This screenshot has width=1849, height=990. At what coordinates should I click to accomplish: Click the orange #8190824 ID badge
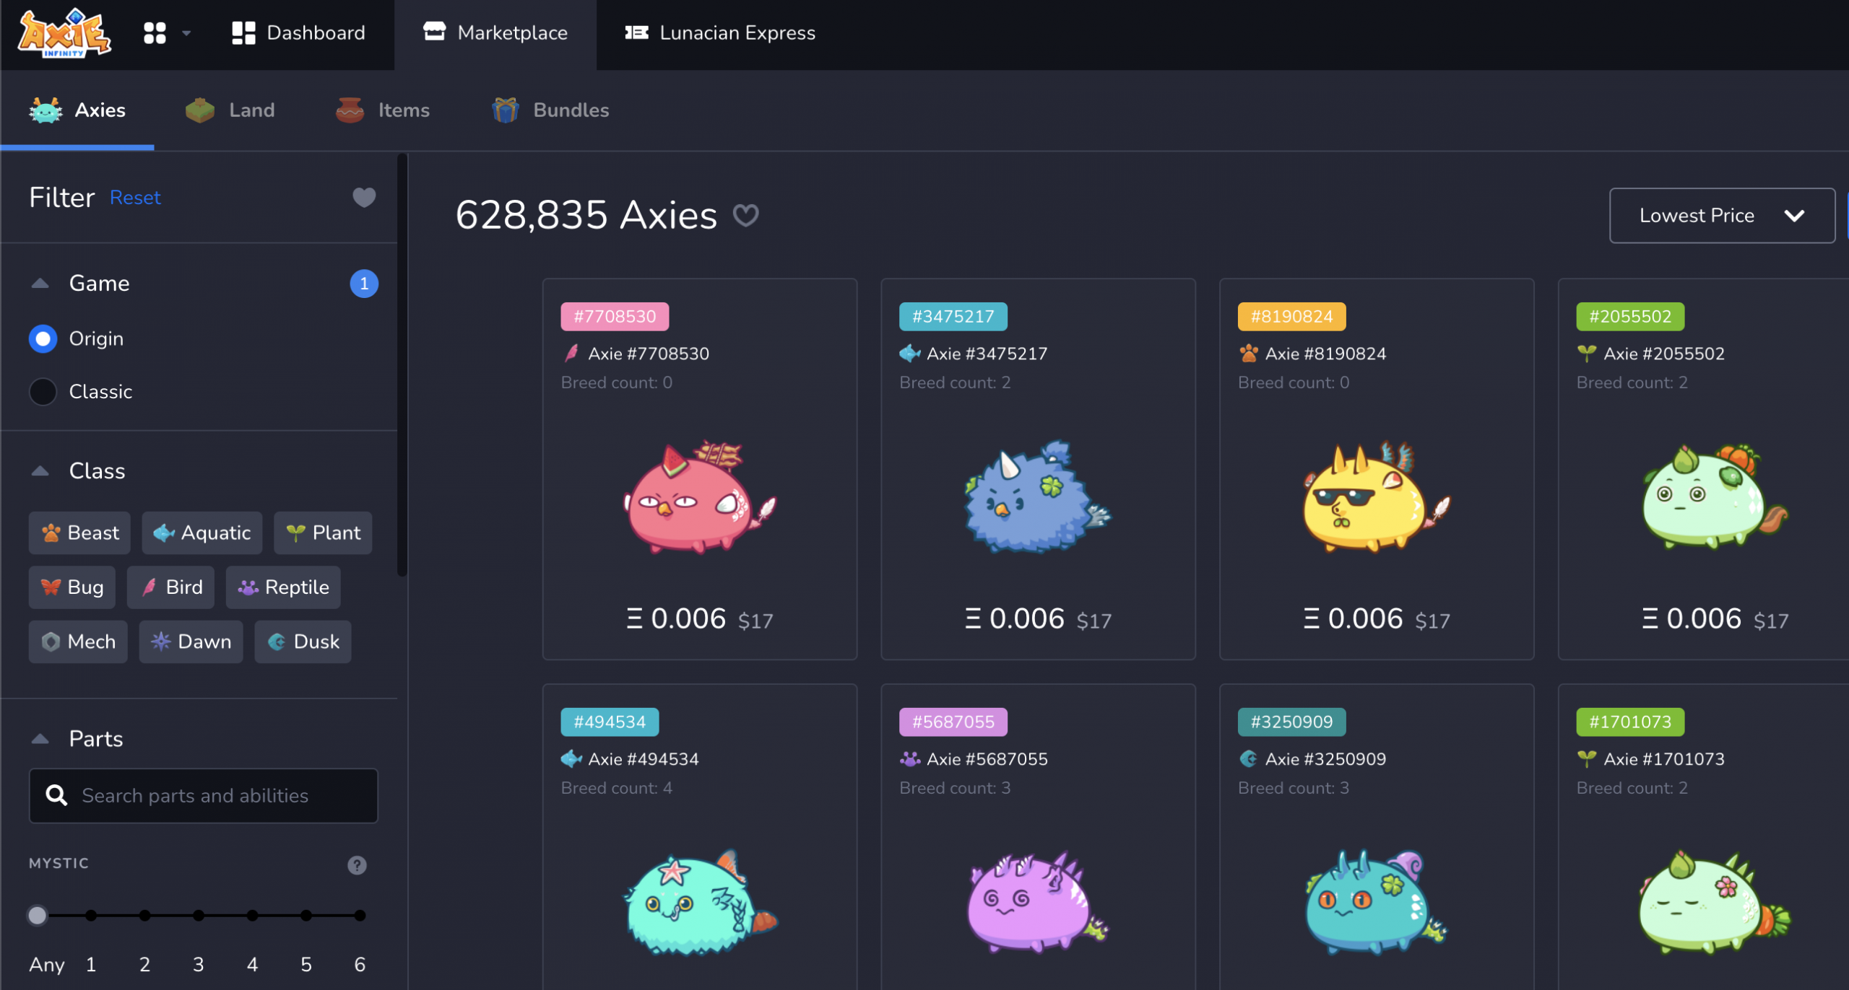tap(1292, 317)
